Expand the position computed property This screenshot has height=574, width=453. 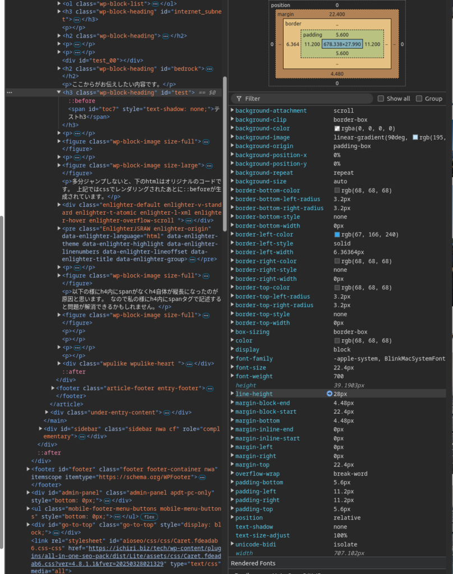pyautogui.click(x=232, y=517)
